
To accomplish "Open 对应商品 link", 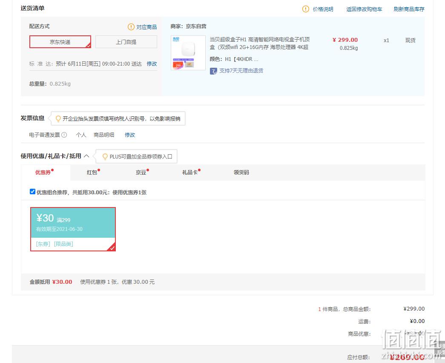I will tap(146, 27).
